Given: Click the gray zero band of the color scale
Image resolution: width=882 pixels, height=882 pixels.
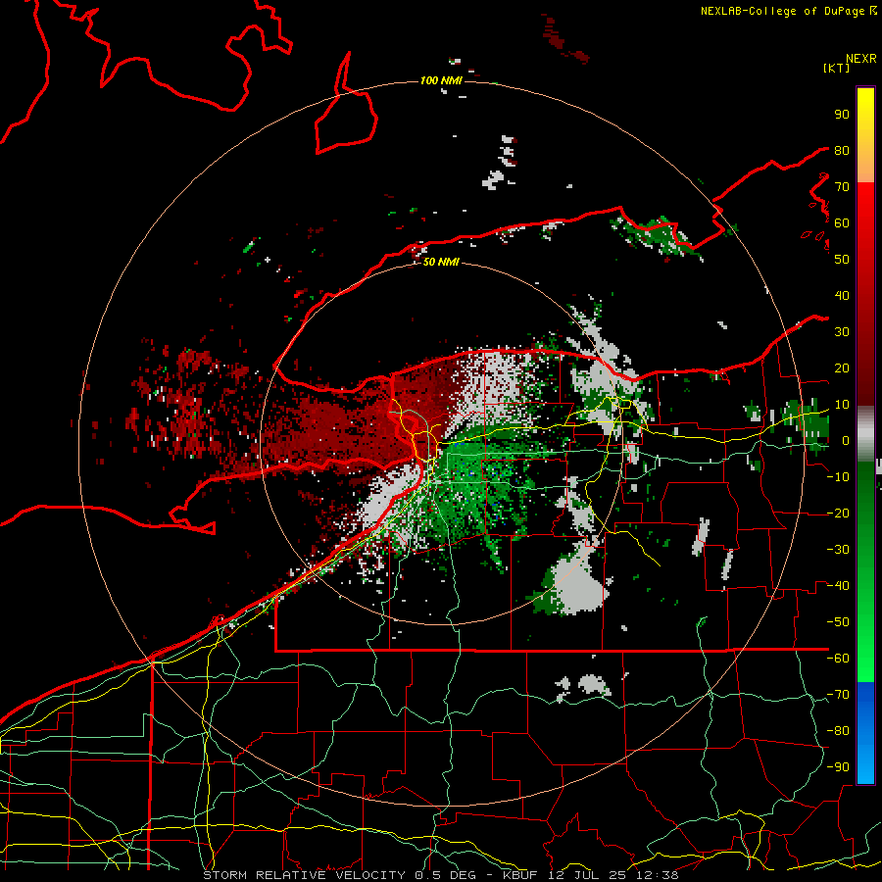Looking at the screenshot, I should 865,434.
